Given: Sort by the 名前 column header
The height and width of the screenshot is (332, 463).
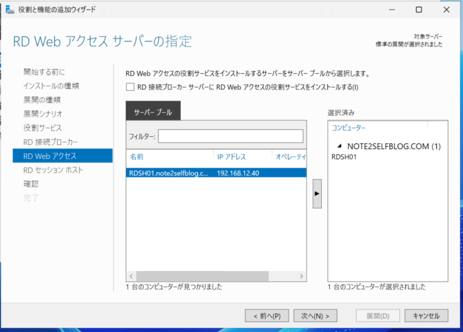Looking at the screenshot, I should (137, 157).
